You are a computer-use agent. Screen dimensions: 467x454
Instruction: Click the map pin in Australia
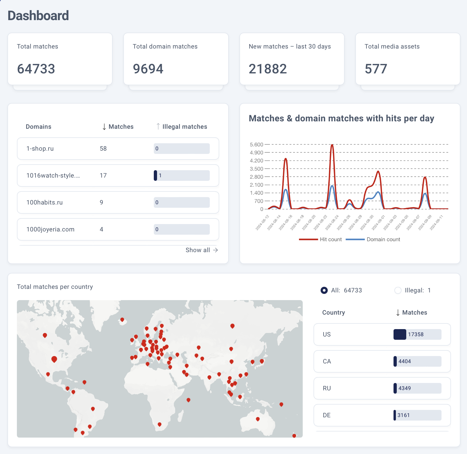tap(258, 419)
